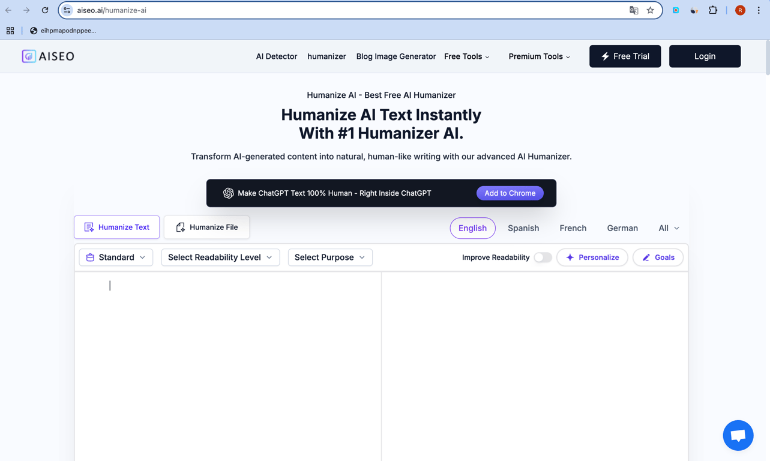Open the Select Purpose dropdown

pos(329,257)
